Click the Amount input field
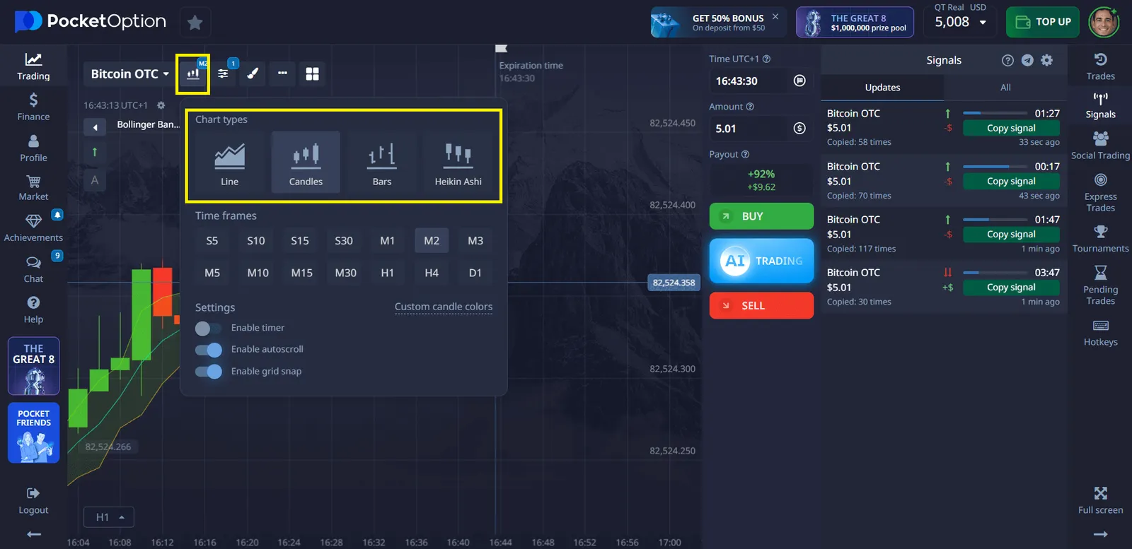Screen dimensions: 1132x549 [x=750, y=129]
